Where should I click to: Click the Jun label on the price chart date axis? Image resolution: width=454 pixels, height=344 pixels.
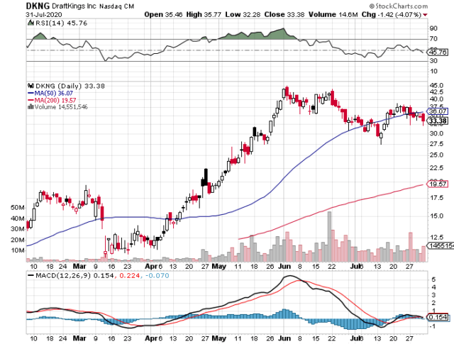coord(284,267)
